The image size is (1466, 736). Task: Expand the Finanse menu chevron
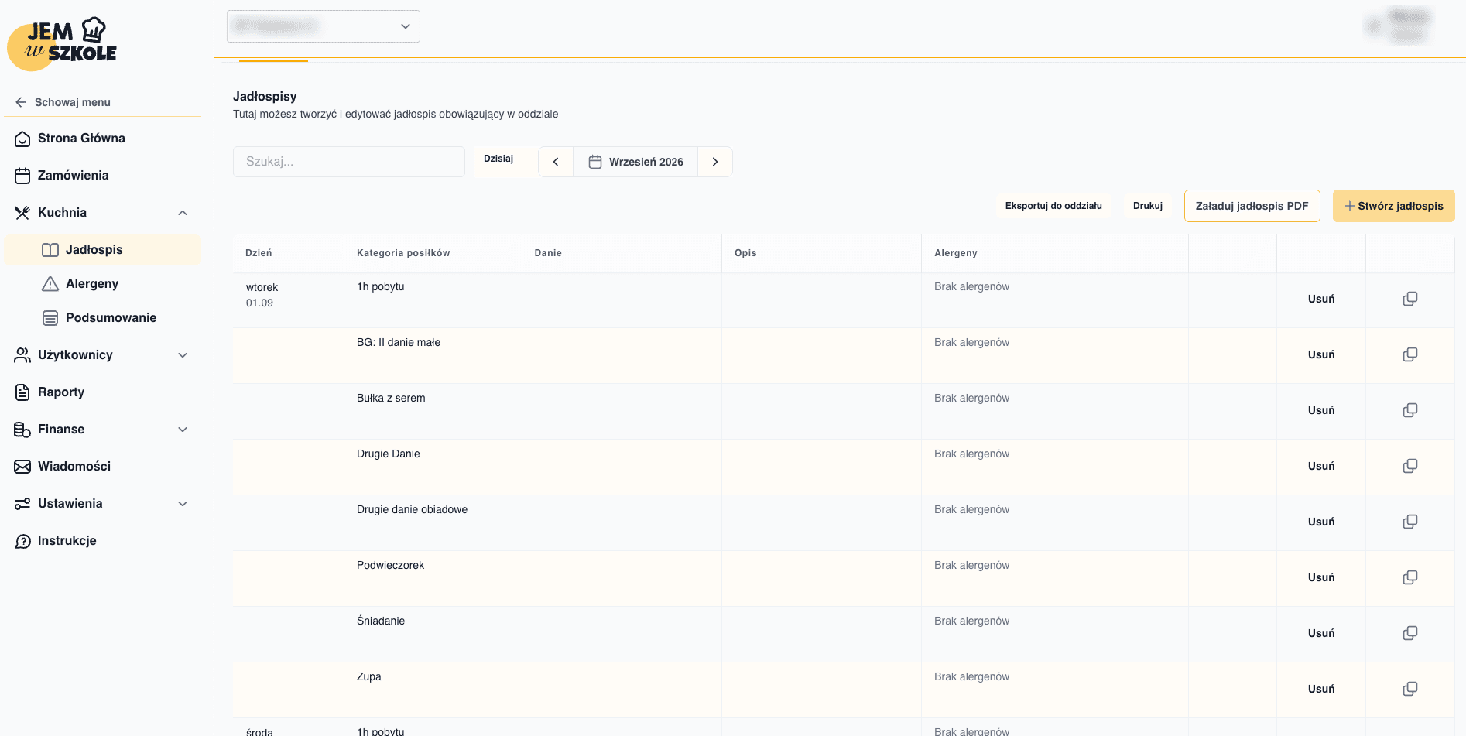pos(183,430)
